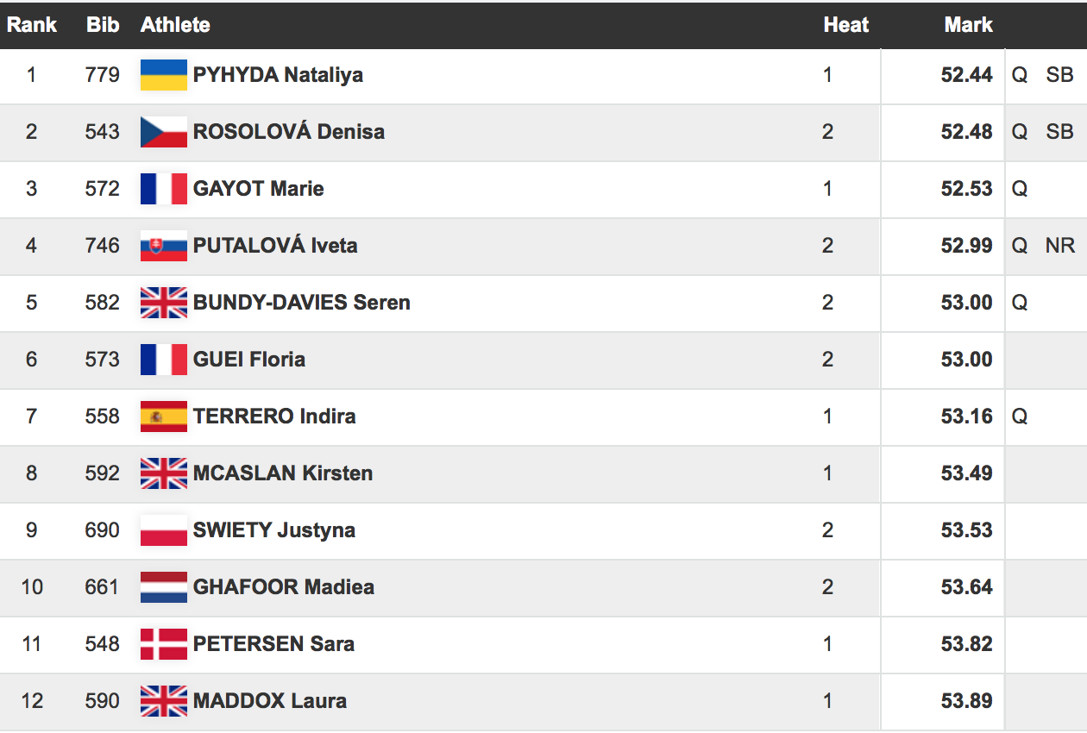Viewport: 1087px width, 733px height.
Task: Sort table by Rank column header
Action: [x=32, y=25]
